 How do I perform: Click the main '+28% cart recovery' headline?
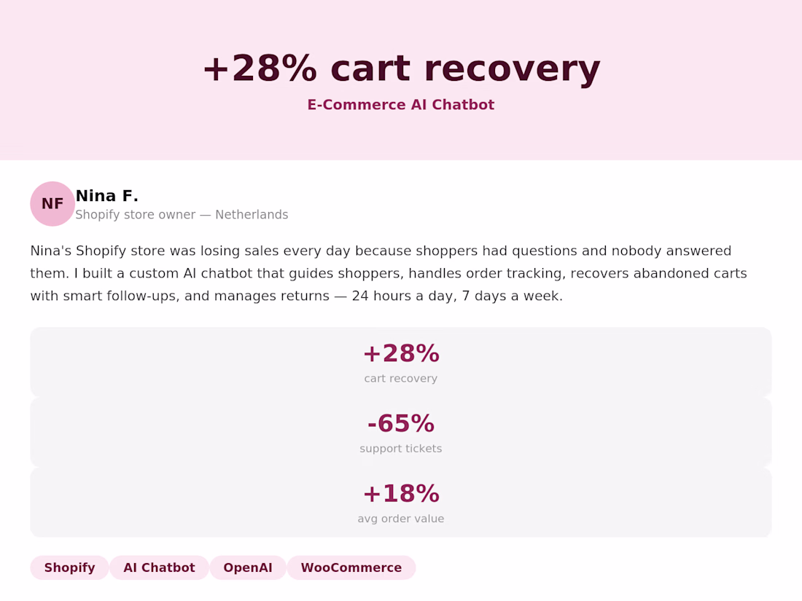401,68
